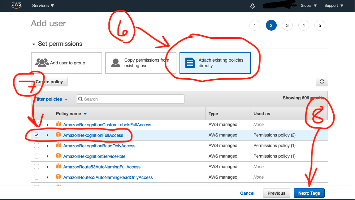
Task: Select wizard step 2 indicator
Action: pyautogui.click(x=271, y=25)
